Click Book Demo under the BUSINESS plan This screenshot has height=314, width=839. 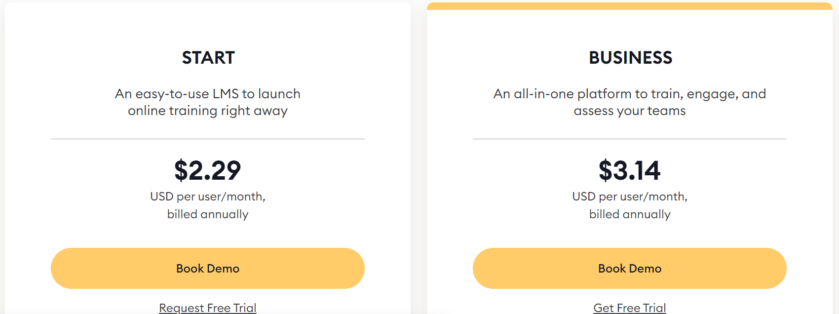tap(629, 268)
